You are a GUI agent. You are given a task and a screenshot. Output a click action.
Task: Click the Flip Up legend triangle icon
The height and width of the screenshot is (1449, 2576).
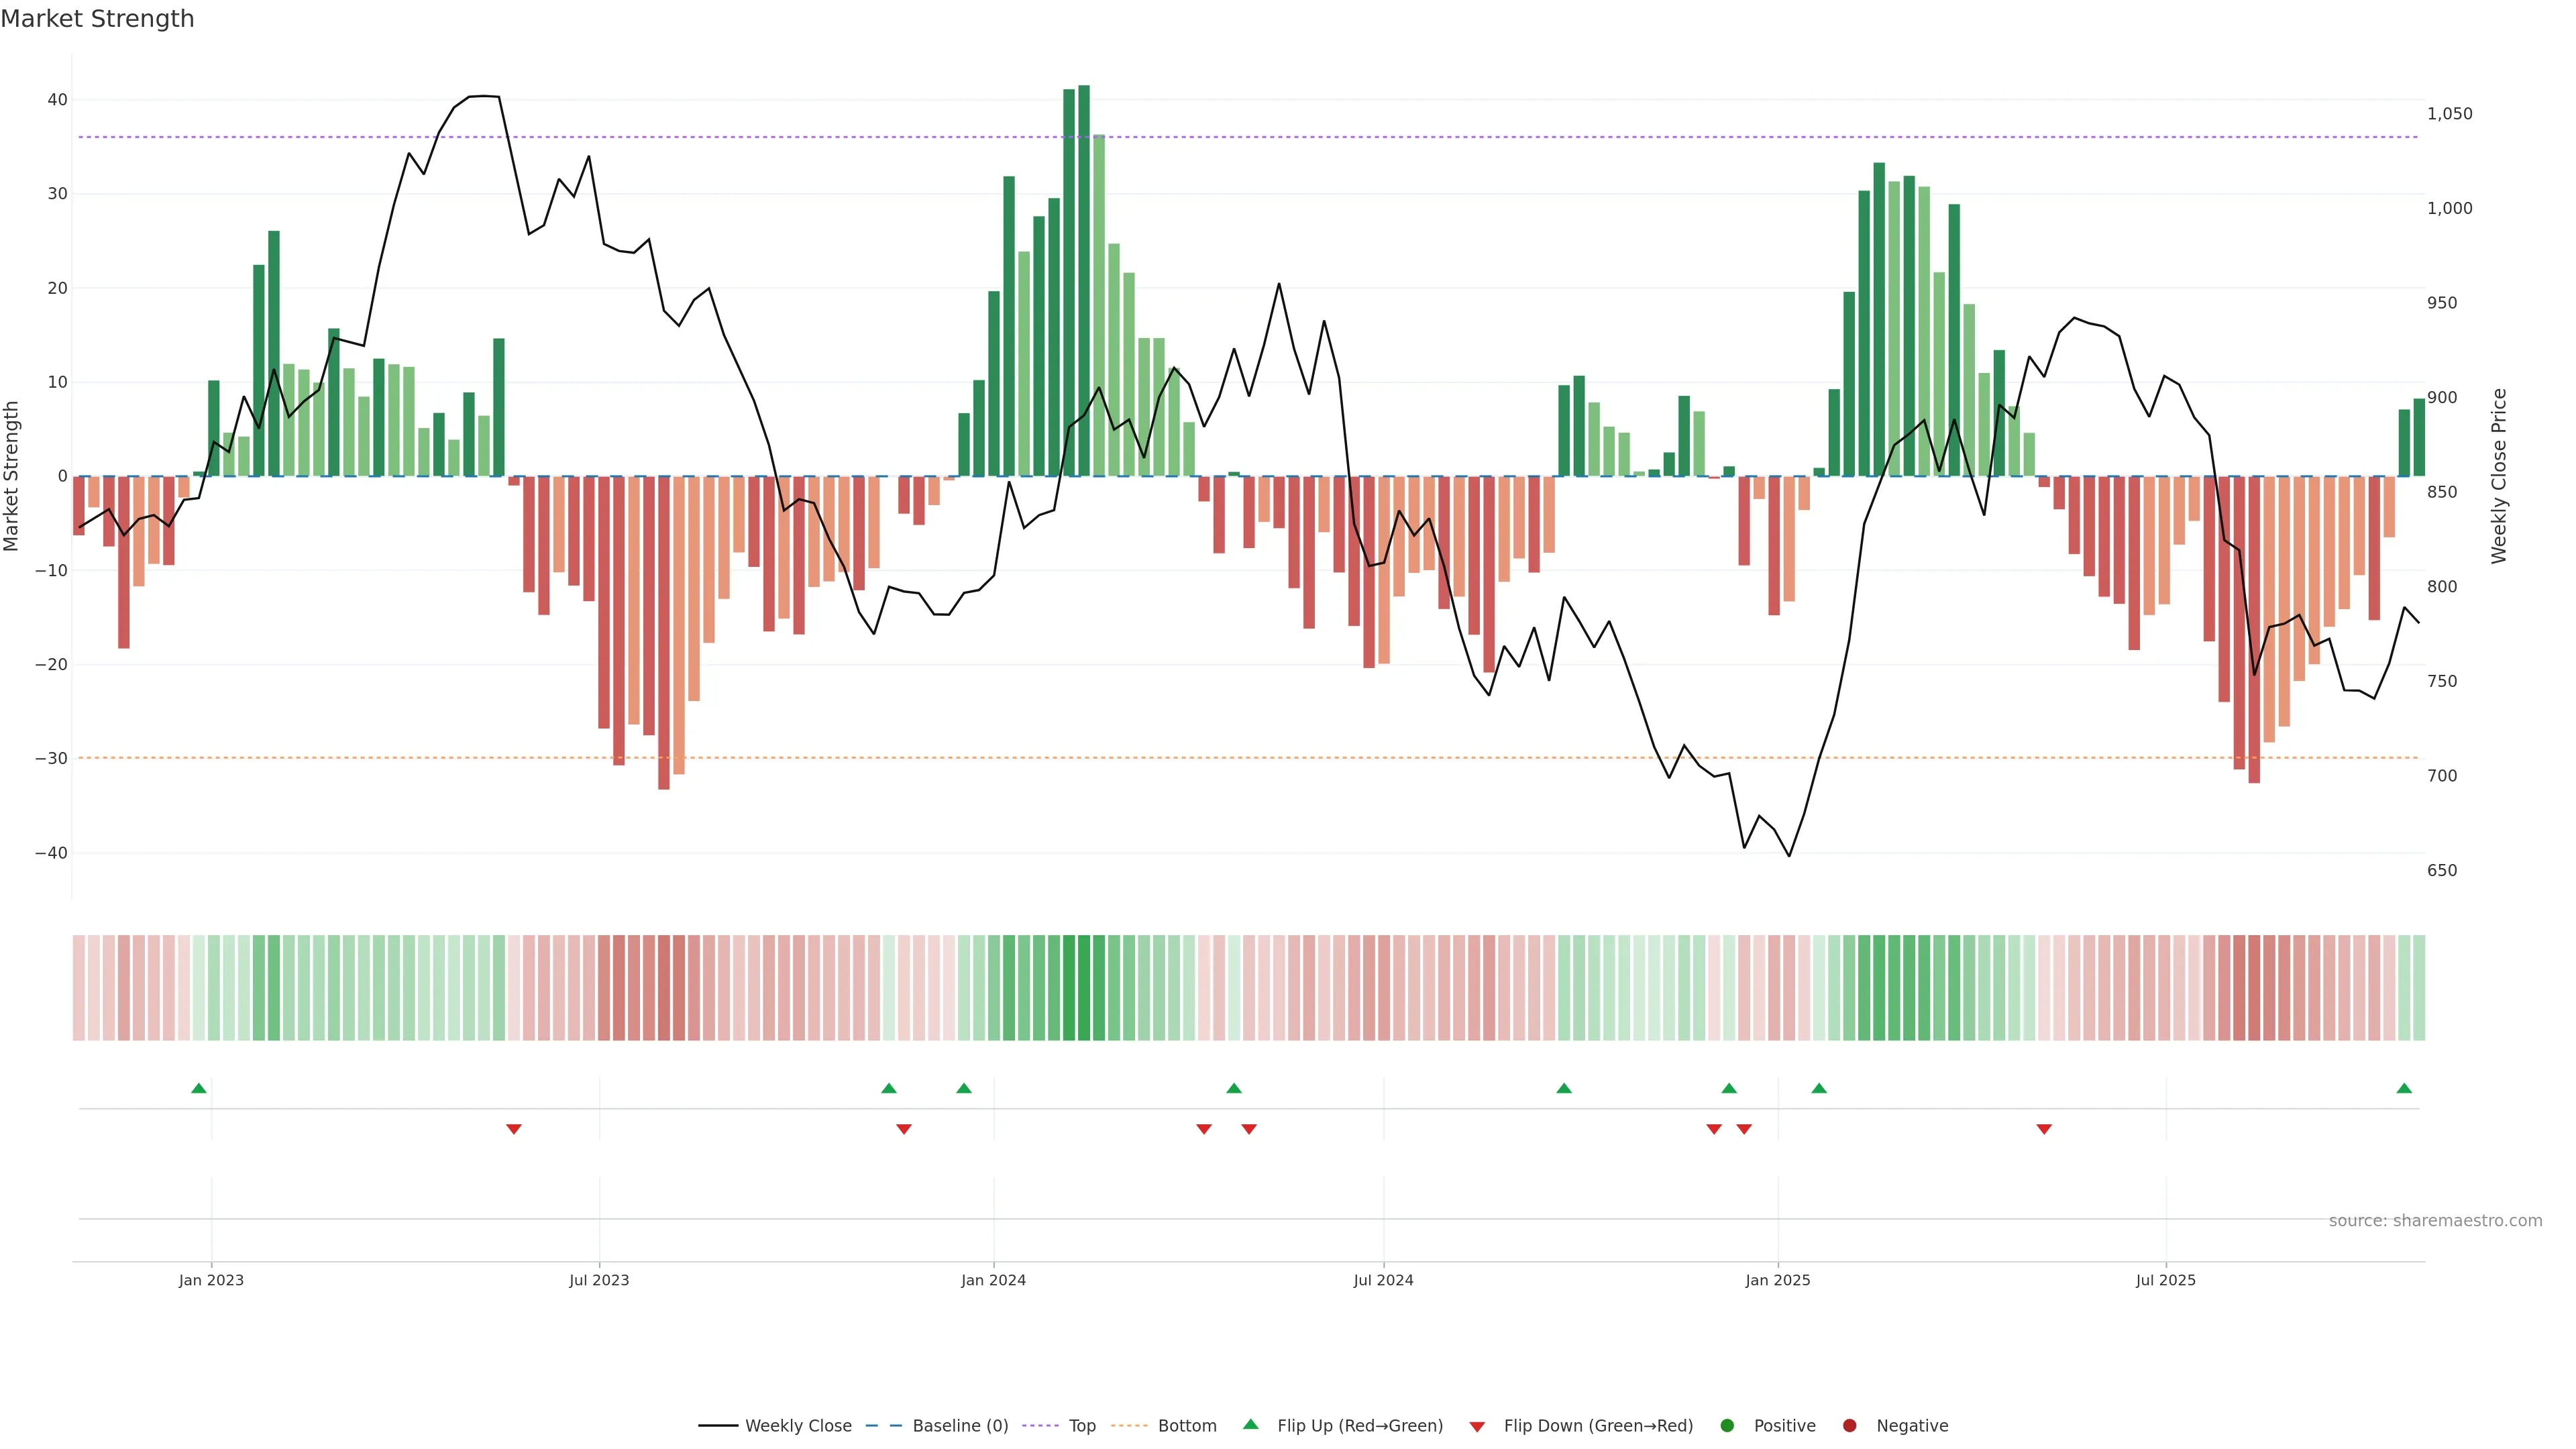1250,1425
